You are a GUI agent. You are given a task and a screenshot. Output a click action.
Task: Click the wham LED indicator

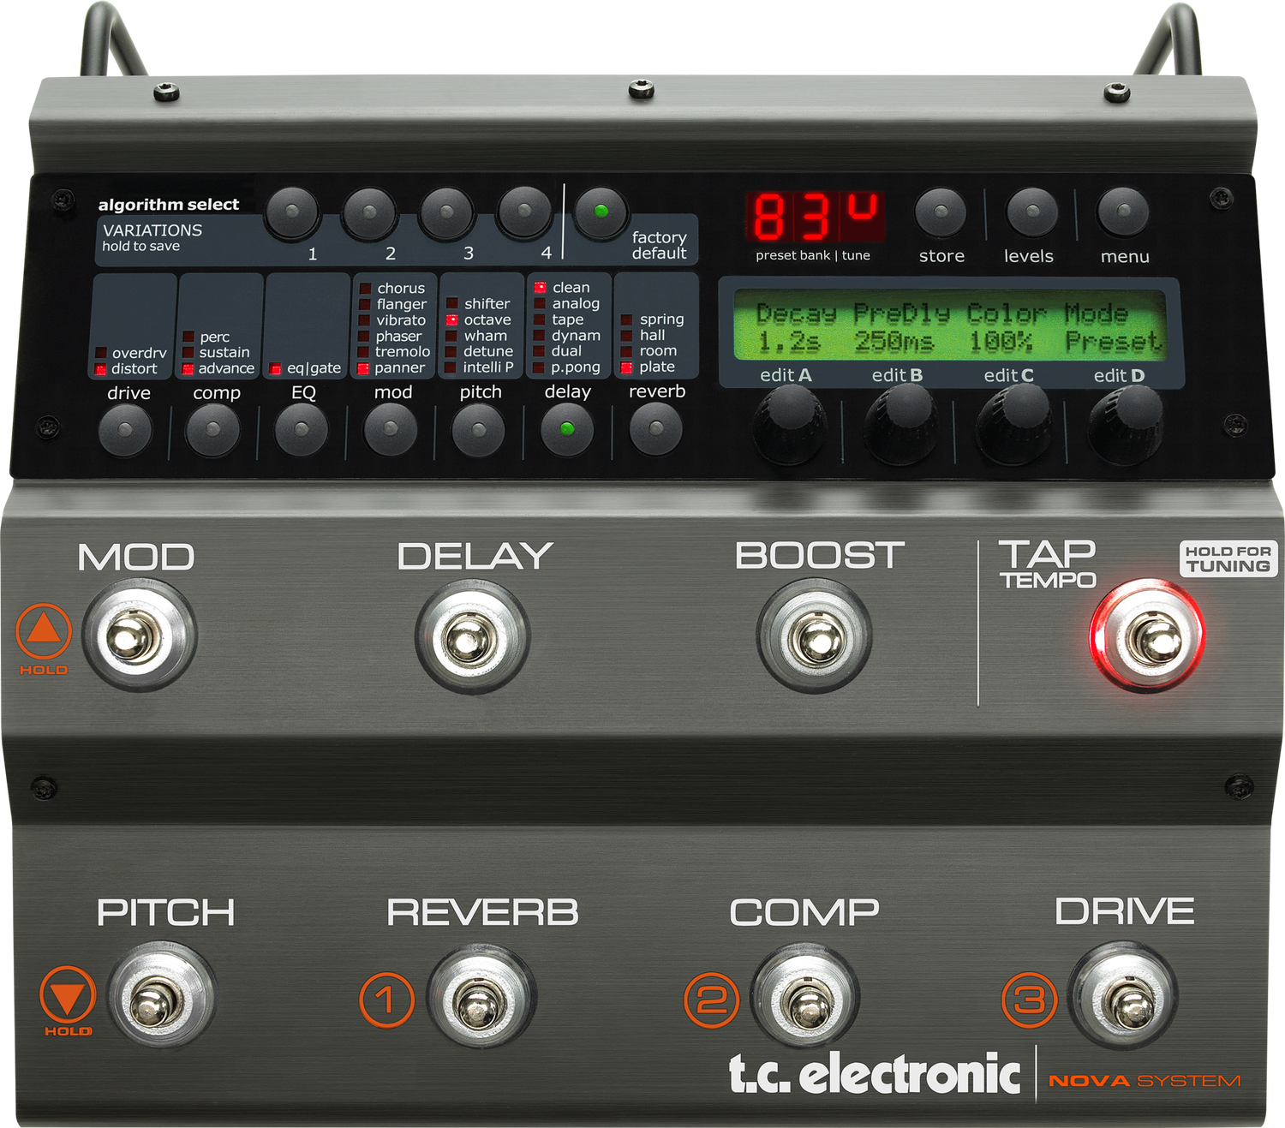(451, 336)
